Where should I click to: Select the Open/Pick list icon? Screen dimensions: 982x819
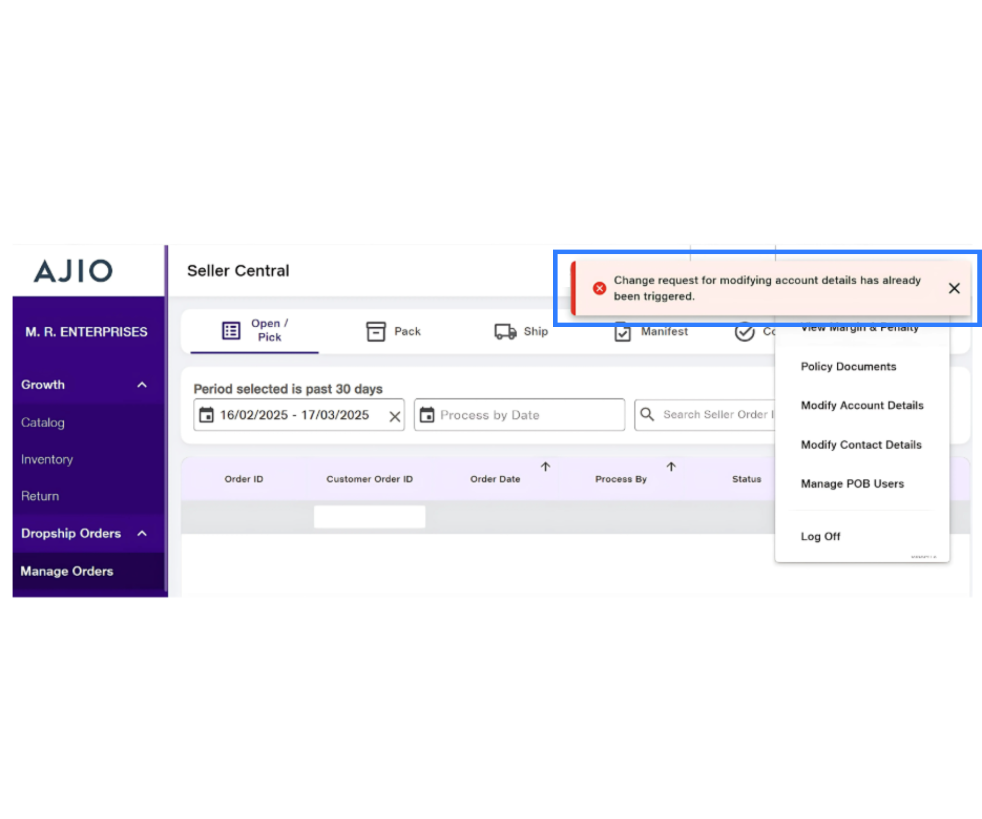tap(230, 330)
